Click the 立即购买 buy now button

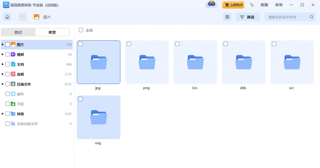click(x=233, y=5)
